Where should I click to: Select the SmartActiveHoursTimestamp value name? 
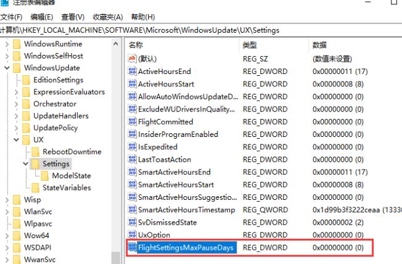point(186,210)
